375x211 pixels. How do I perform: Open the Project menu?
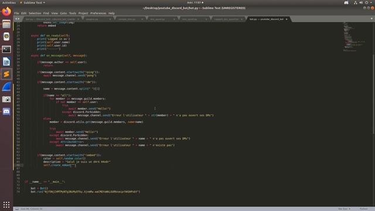(x=83, y=13)
